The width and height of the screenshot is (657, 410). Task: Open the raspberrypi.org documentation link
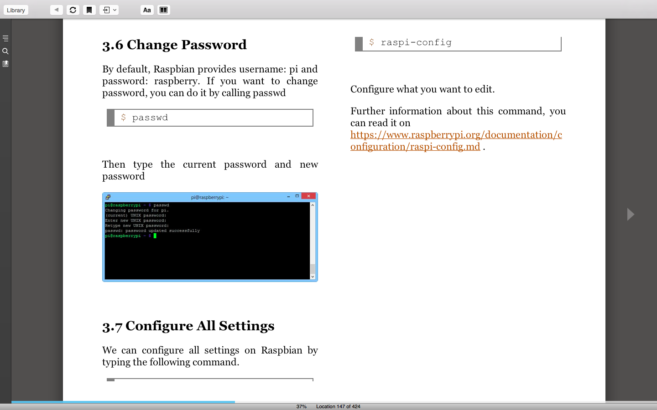[456, 141]
